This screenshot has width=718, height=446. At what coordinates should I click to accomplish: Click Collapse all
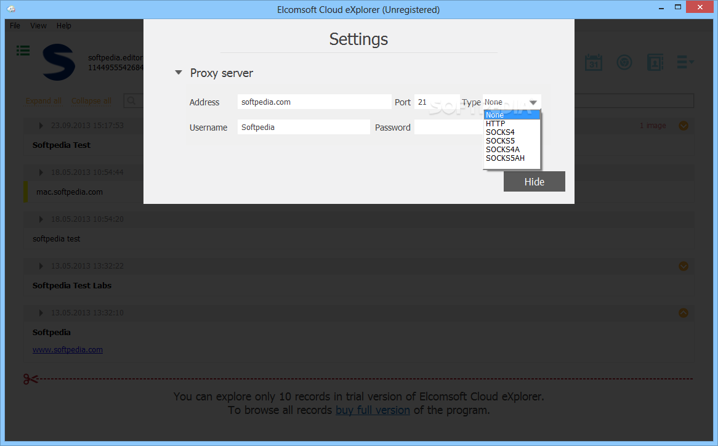tap(91, 101)
